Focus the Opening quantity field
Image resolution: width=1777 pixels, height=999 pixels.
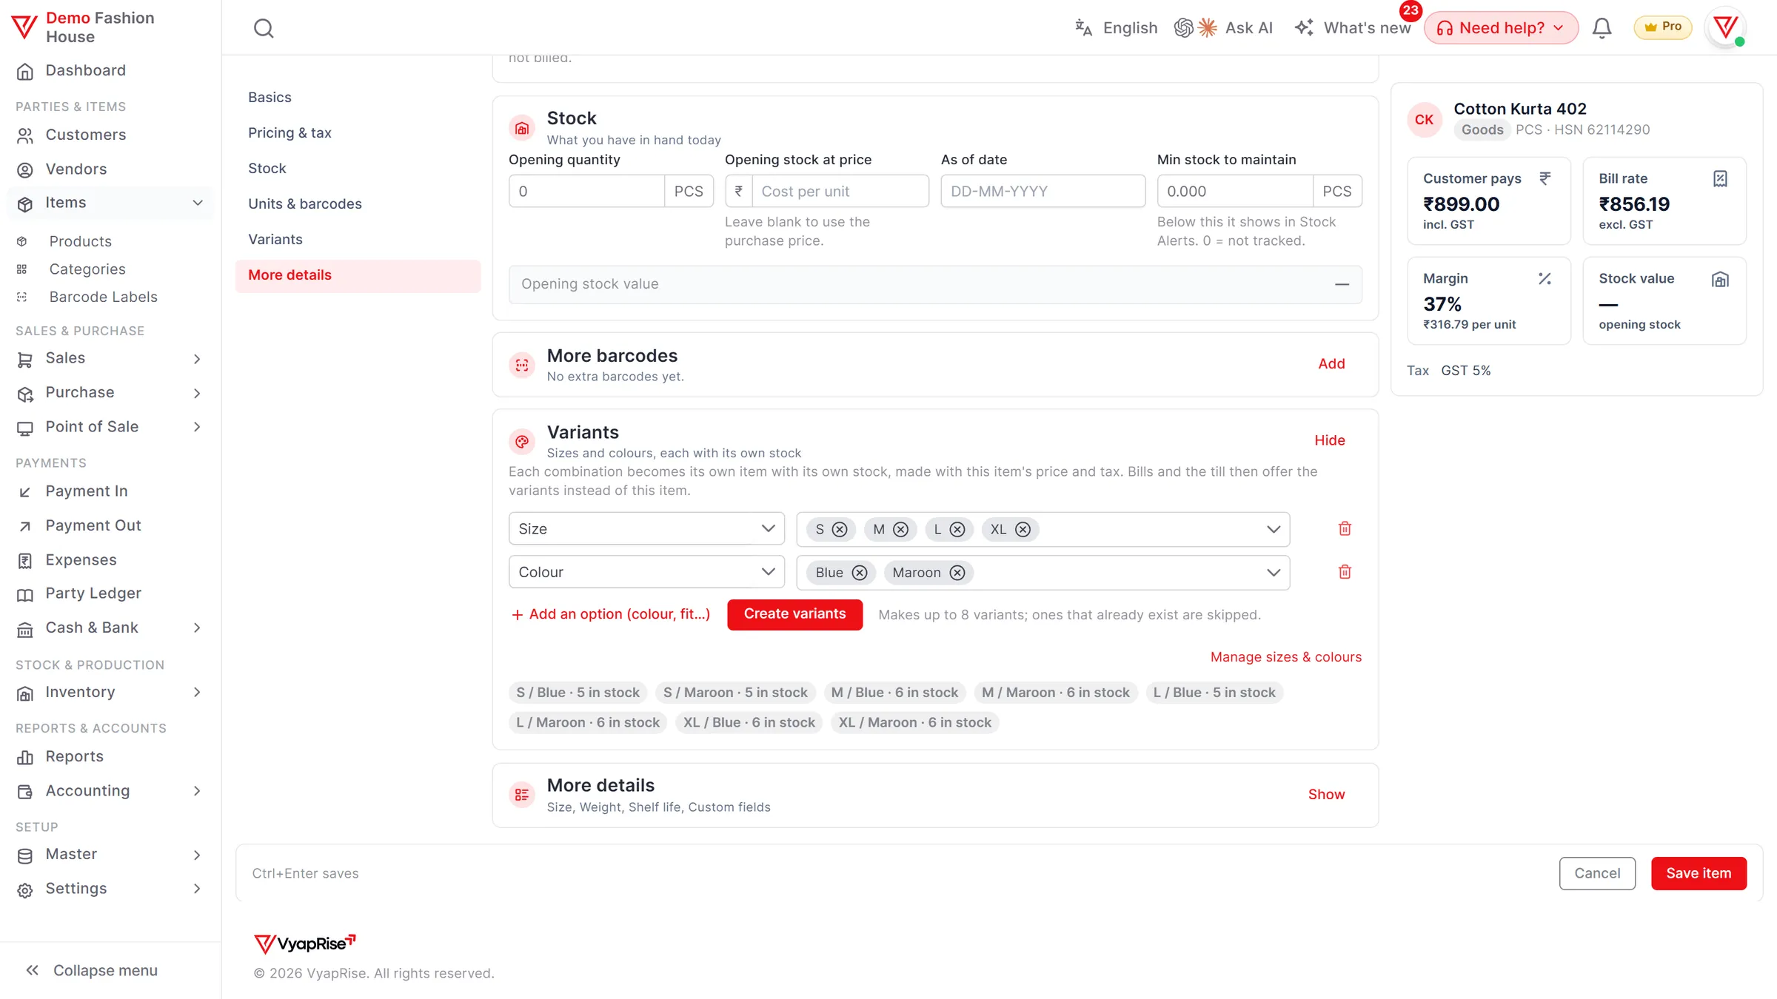pyautogui.click(x=586, y=191)
